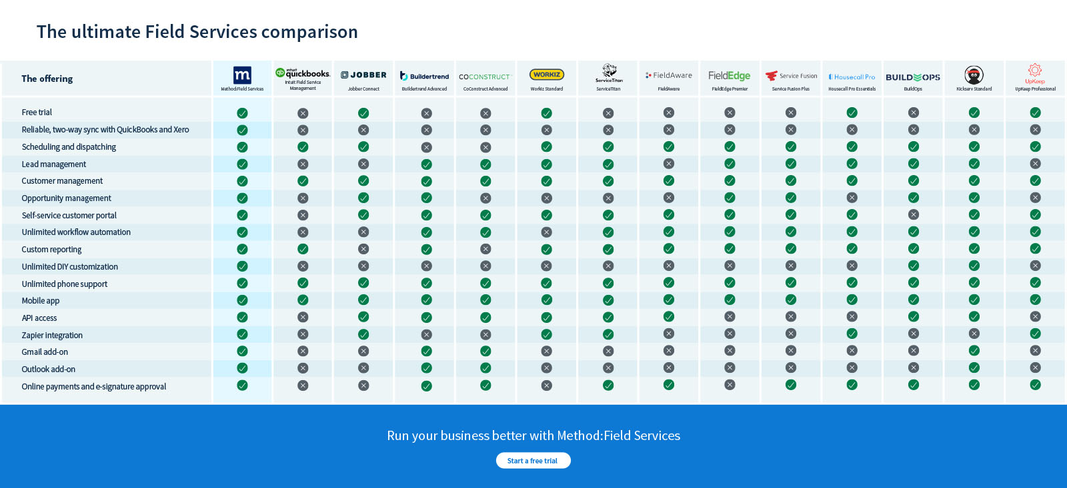Click UpKeep's Online payments checkmark
Image resolution: width=1067 pixels, height=488 pixels.
1035,385
